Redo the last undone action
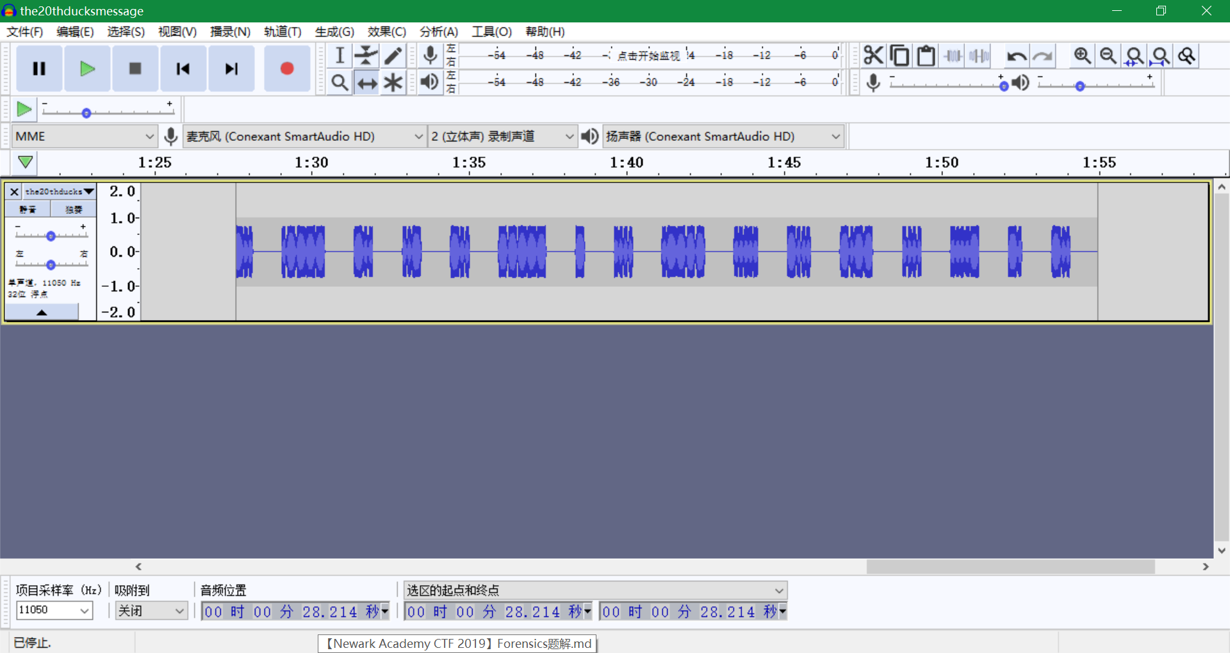The height and width of the screenshot is (653, 1230). (1043, 56)
